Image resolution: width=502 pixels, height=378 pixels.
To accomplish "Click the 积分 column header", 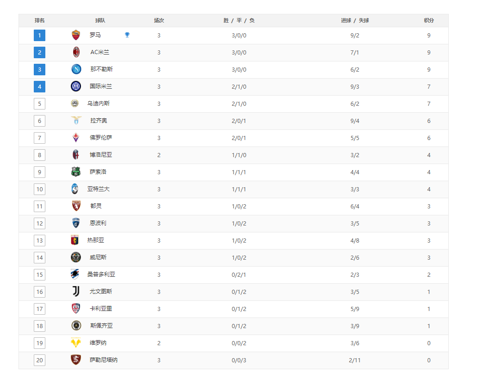I will [429, 20].
